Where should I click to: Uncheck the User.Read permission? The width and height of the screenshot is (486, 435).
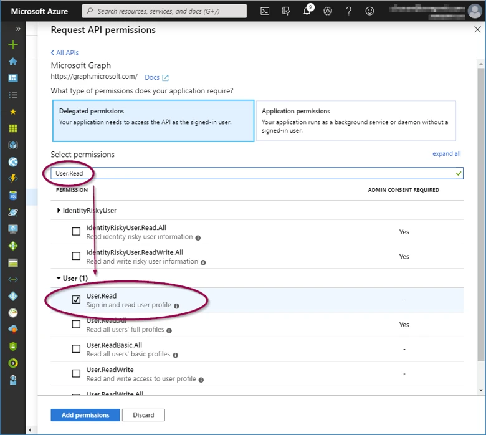[76, 299]
